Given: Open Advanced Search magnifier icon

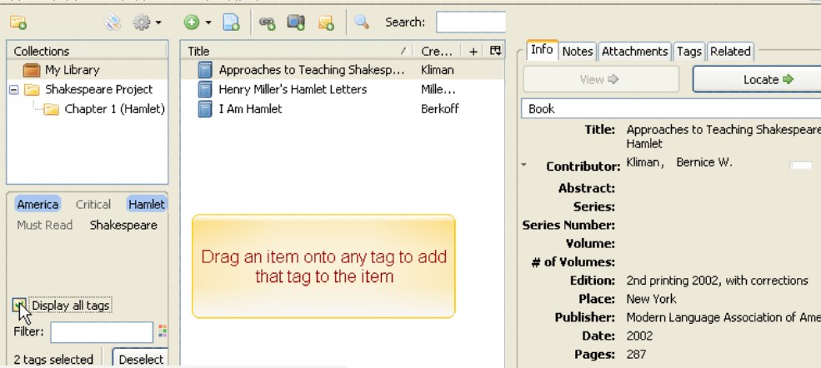Looking at the screenshot, I should [x=362, y=22].
